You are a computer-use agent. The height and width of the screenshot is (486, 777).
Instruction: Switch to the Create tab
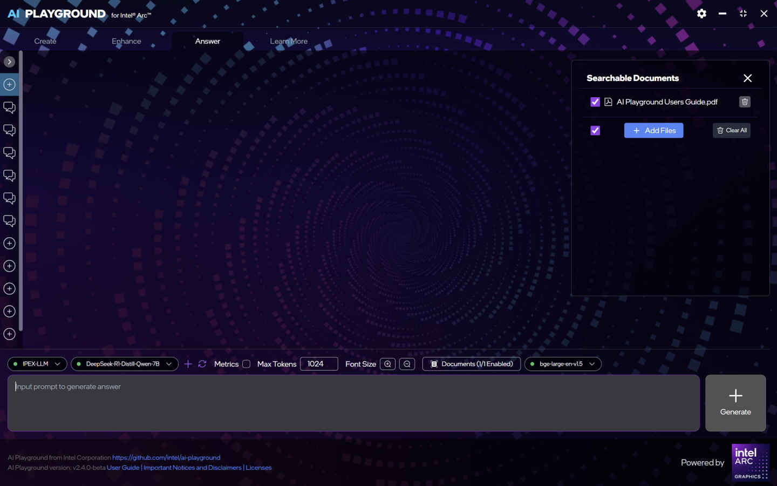point(45,41)
